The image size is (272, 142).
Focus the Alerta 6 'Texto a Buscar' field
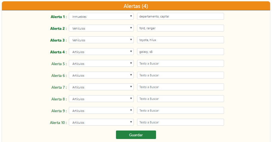click(x=180, y=75)
